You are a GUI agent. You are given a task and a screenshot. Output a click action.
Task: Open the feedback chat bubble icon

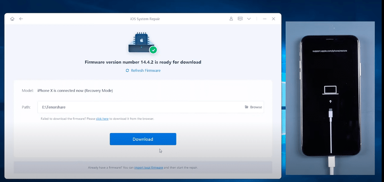(240, 19)
